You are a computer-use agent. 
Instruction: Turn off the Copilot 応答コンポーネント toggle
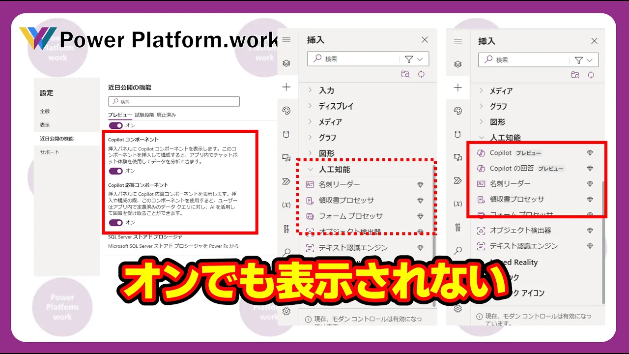point(116,223)
